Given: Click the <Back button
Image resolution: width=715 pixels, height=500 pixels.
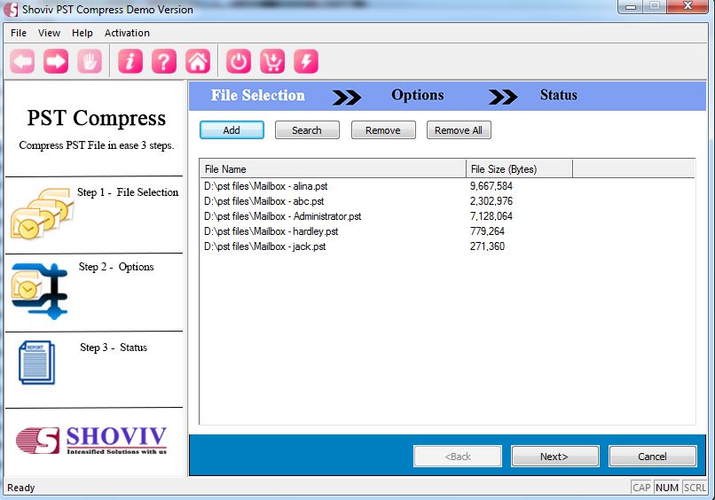Looking at the screenshot, I should 458,457.
